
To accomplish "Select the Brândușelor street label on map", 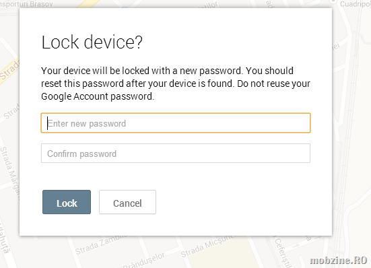I will (x=144, y=260).
